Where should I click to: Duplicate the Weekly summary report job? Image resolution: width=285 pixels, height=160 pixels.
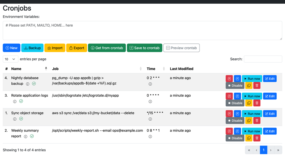click(x=249, y=138)
